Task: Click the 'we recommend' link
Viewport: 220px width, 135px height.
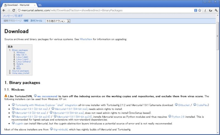Action: 47,96
